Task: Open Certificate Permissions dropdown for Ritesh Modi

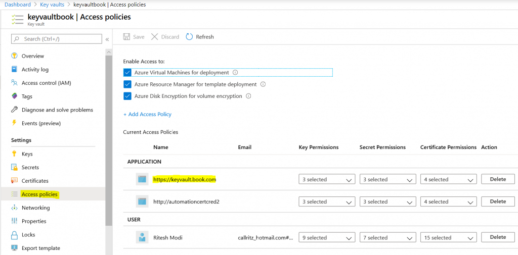Action: [448, 238]
